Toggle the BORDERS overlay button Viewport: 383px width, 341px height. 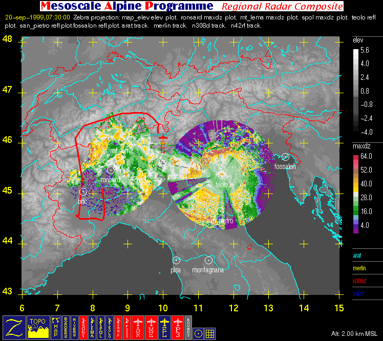pos(66,328)
